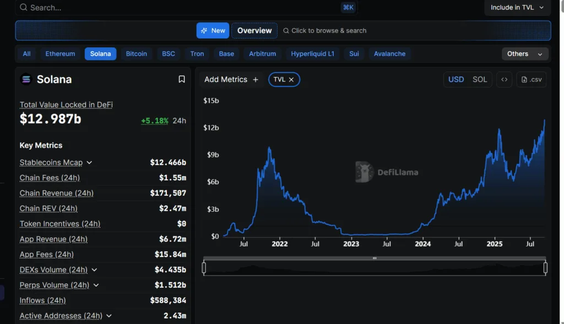Expand the DEXs Volume (24h) breakdown

(x=94, y=270)
